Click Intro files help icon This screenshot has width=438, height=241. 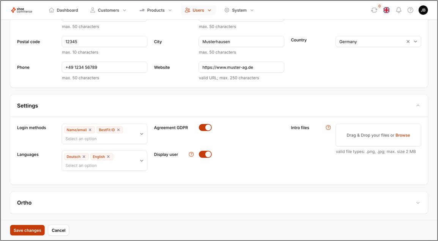coord(328,128)
